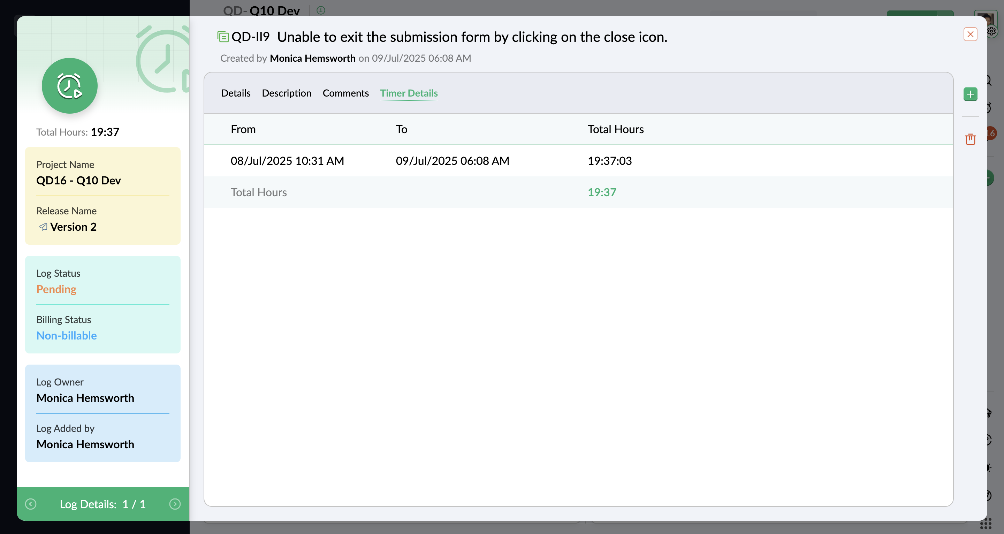Click the issue icon beside QD-II9
This screenshot has width=1004, height=534.
(x=223, y=37)
